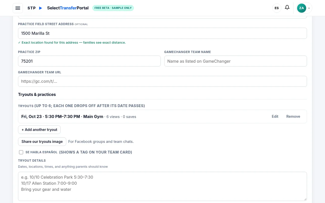Click the exact location found confirmation message
The image size is (325, 203).
tap(72, 43)
